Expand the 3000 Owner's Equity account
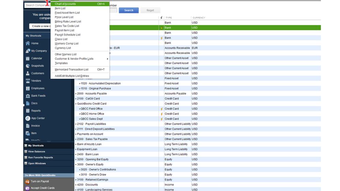 pos(76,164)
